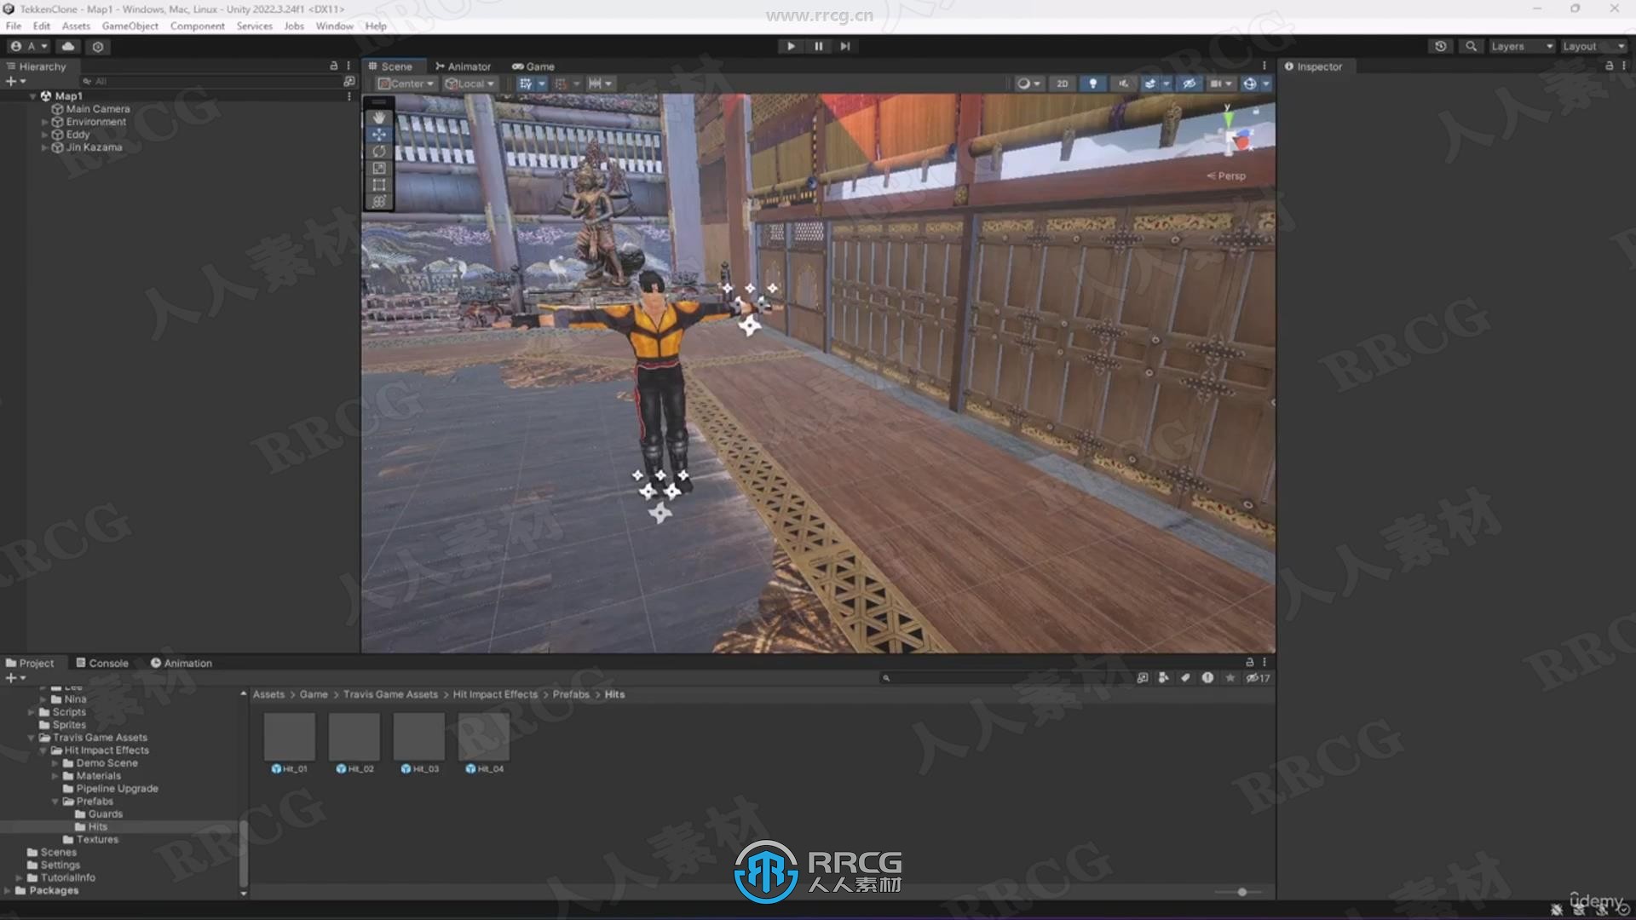Click favorites star icon in Project
The width and height of the screenshot is (1636, 920).
[x=1230, y=678]
